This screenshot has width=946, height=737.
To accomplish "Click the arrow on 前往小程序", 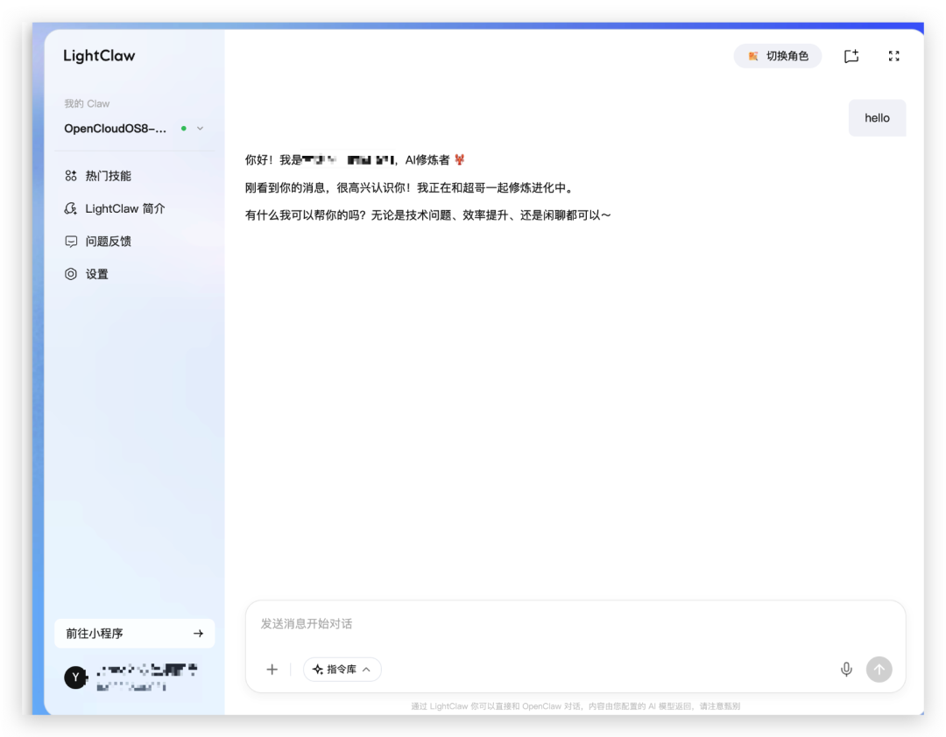I will point(198,633).
